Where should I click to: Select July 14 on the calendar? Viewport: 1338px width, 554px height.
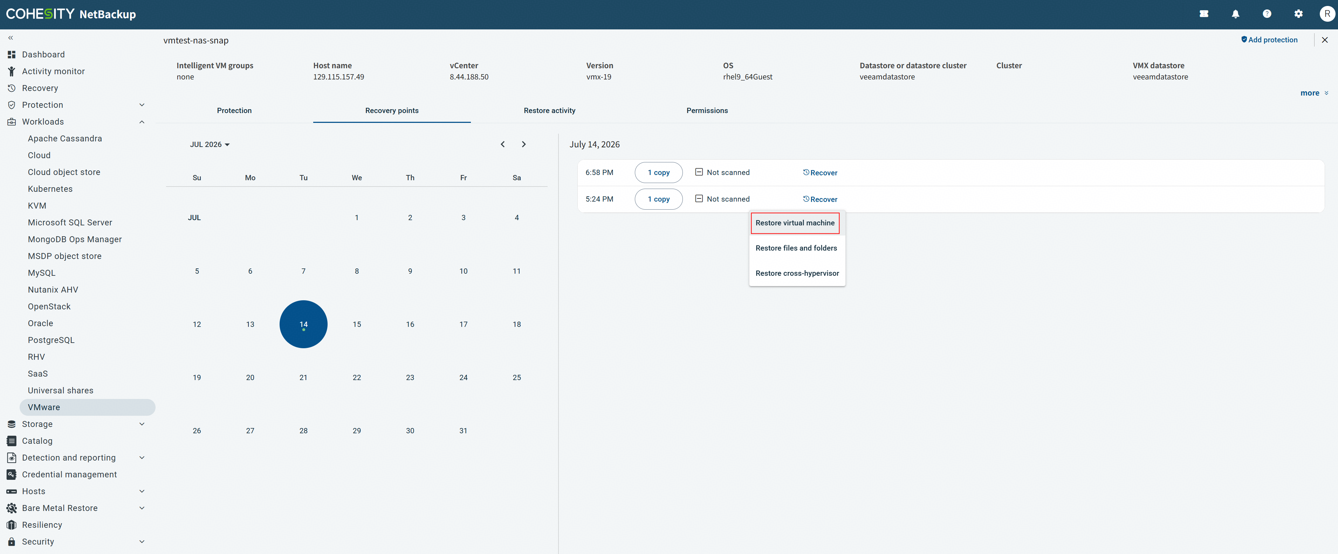[303, 324]
